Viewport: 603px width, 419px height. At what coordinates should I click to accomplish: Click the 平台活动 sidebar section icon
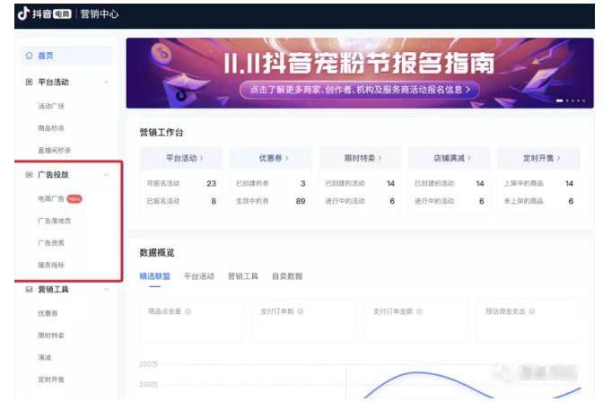click(x=29, y=82)
